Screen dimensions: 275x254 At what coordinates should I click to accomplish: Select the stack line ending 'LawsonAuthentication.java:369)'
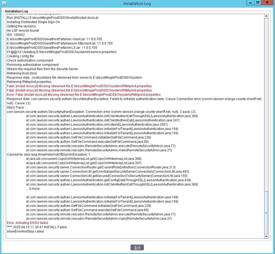pyautogui.click(x=112, y=184)
